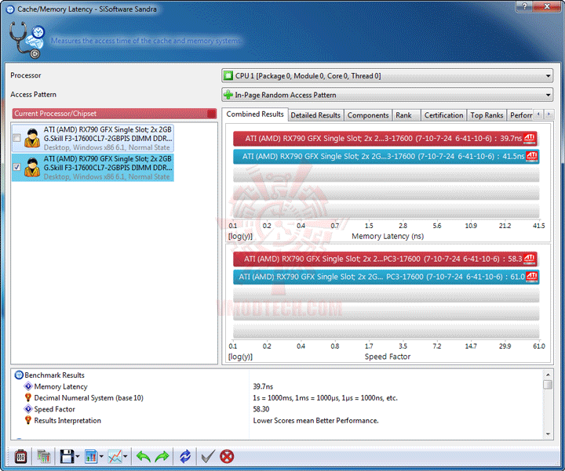Click the green chip icon in Processor dropdown
The height and width of the screenshot is (471, 565).
(228, 76)
